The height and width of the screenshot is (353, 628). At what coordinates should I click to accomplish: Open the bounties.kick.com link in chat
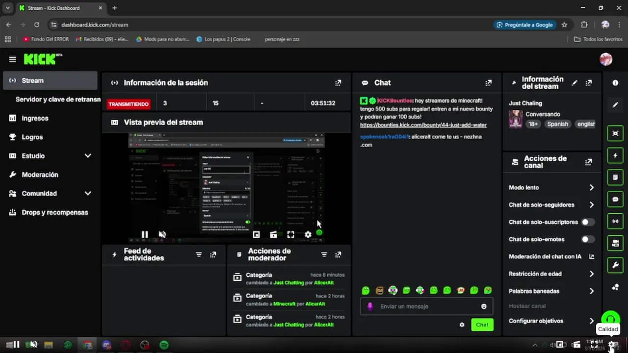point(423,125)
